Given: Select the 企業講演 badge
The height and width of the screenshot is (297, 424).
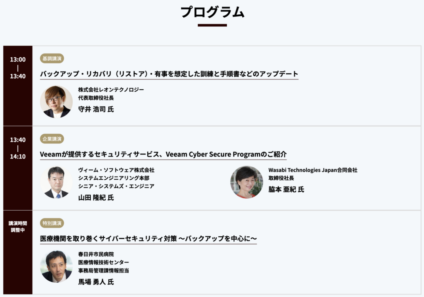Looking at the screenshot, I should point(52,139).
